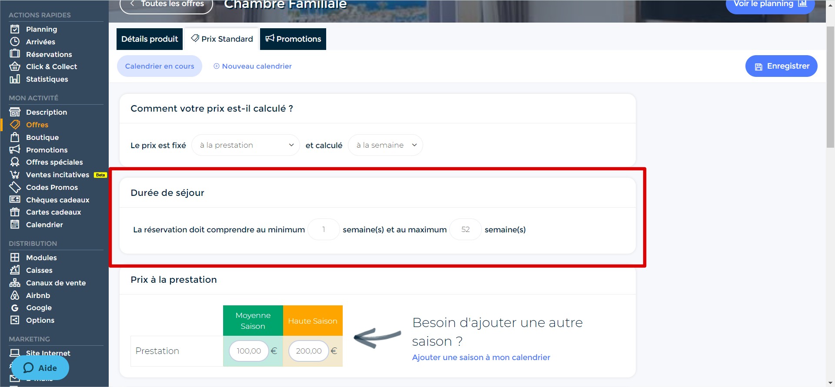Click the Arrivées clock icon
Image resolution: width=835 pixels, height=387 pixels.
pyautogui.click(x=15, y=42)
